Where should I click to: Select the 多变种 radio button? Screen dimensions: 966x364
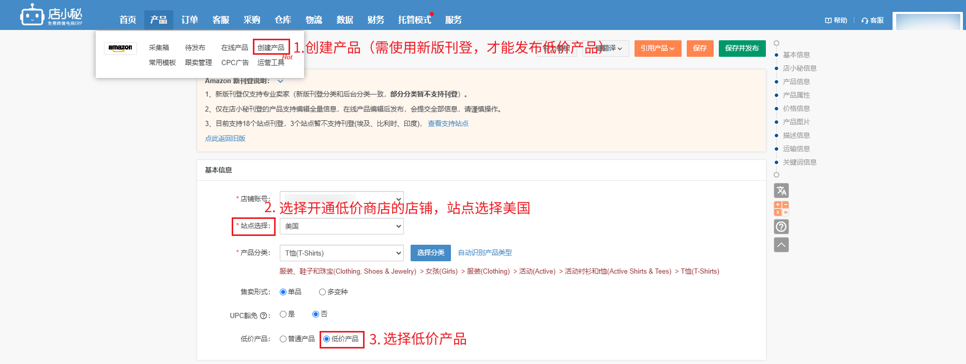coord(322,292)
